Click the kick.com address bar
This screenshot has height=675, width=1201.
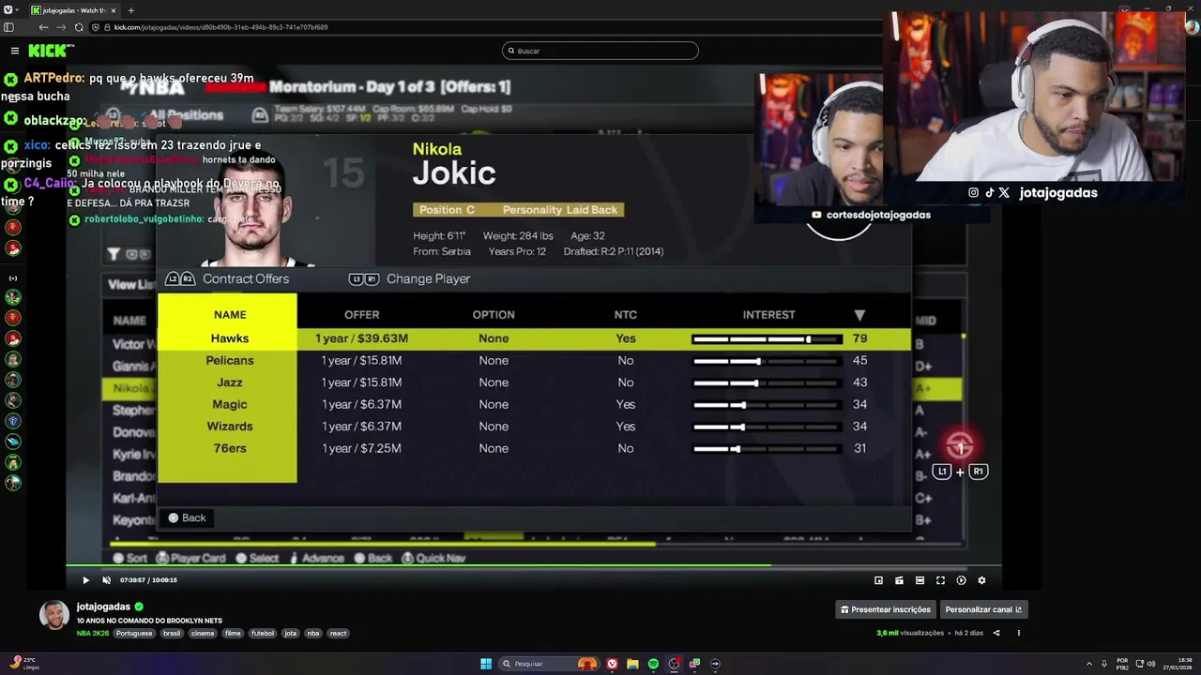(x=221, y=27)
